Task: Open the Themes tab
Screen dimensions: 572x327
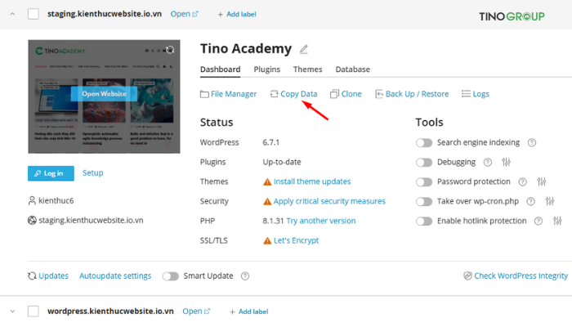Action: point(307,69)
